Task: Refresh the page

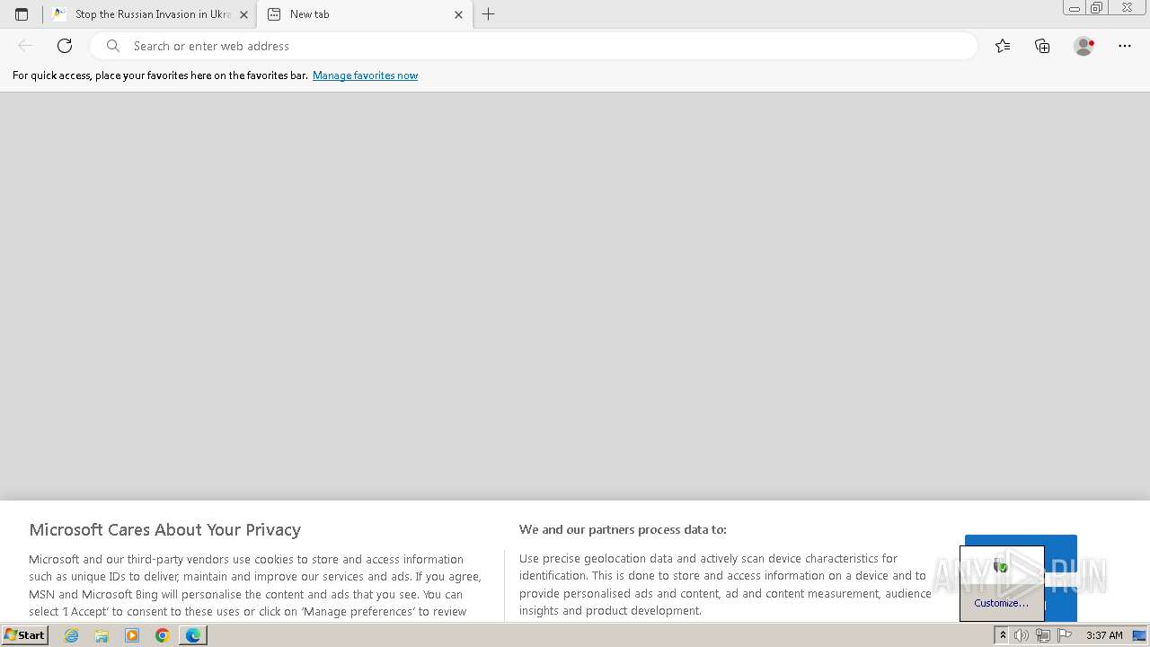Action: [x=65, y=46]
